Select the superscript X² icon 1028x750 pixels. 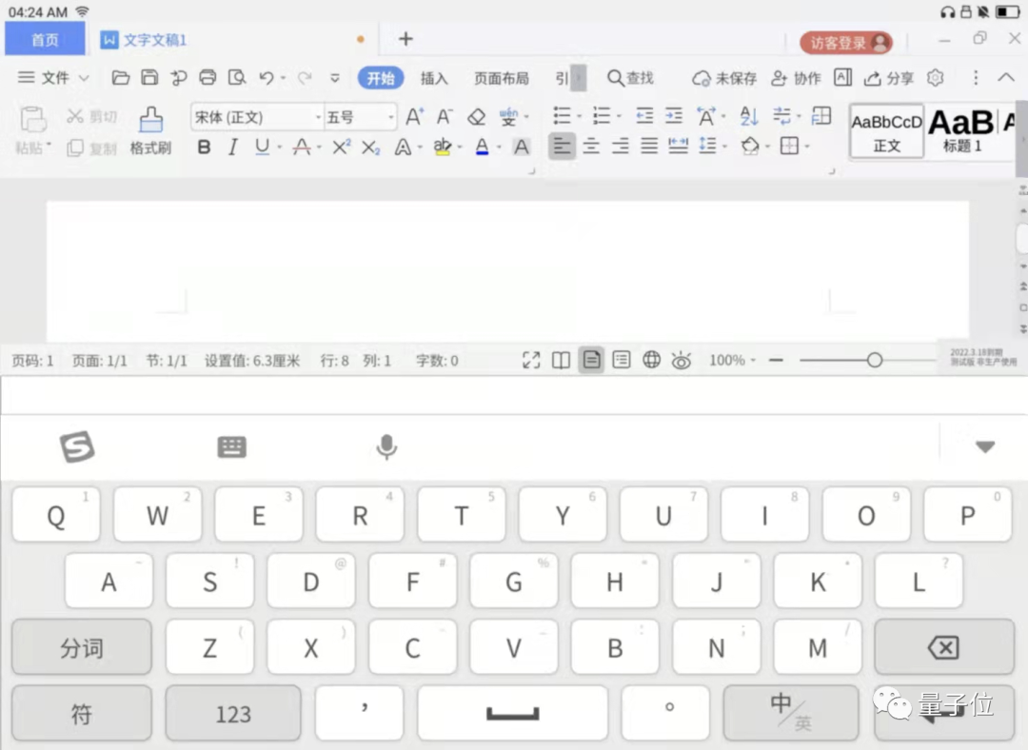(x=341, y=147)
